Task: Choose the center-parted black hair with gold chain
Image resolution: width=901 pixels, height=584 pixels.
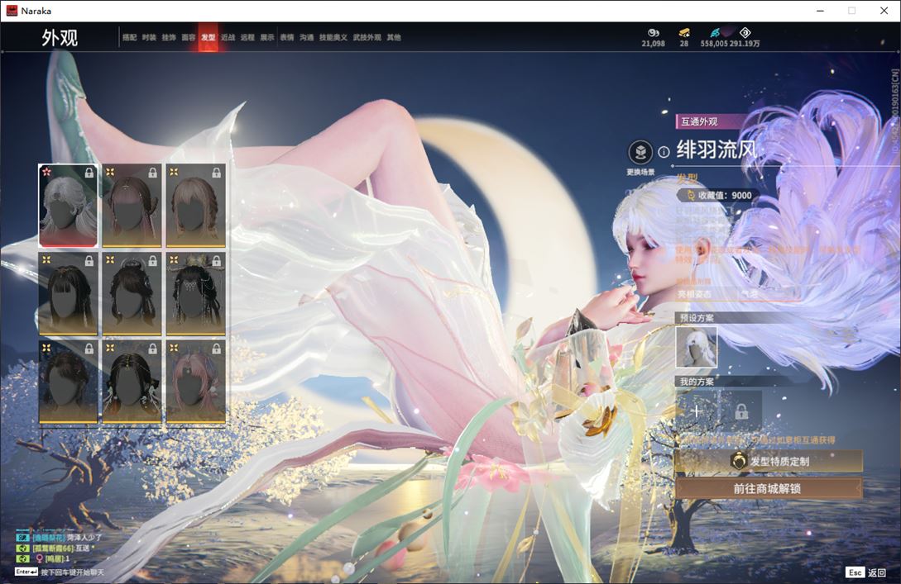Action: 132,382
